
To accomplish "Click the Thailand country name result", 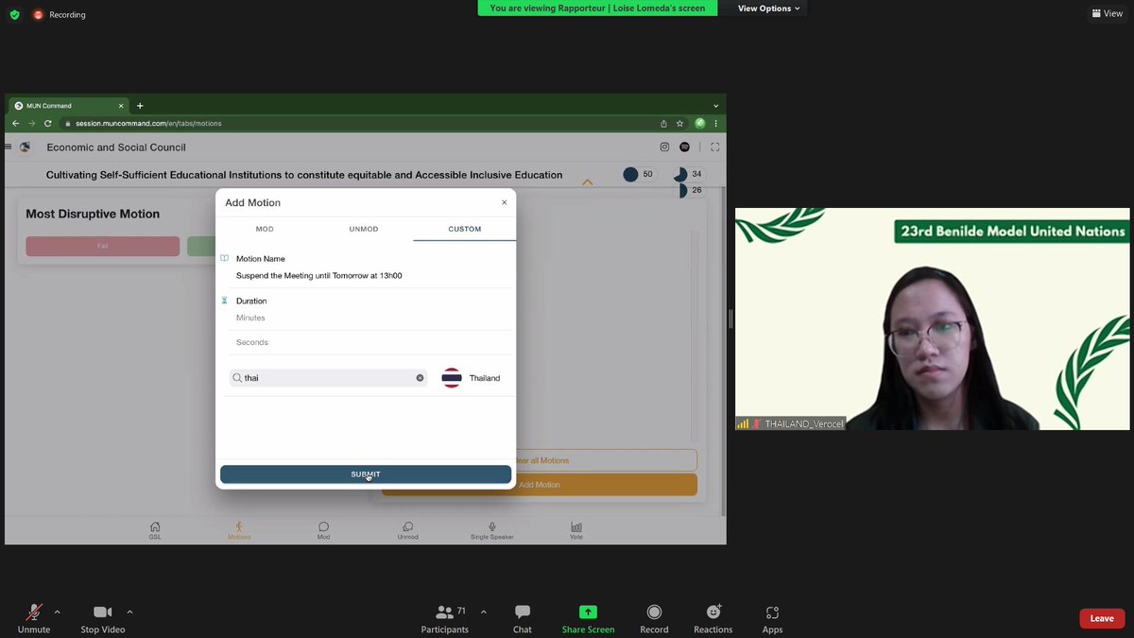I will coord(485,378).
